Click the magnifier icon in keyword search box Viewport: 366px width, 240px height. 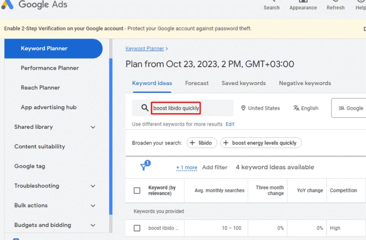(145, 108)
